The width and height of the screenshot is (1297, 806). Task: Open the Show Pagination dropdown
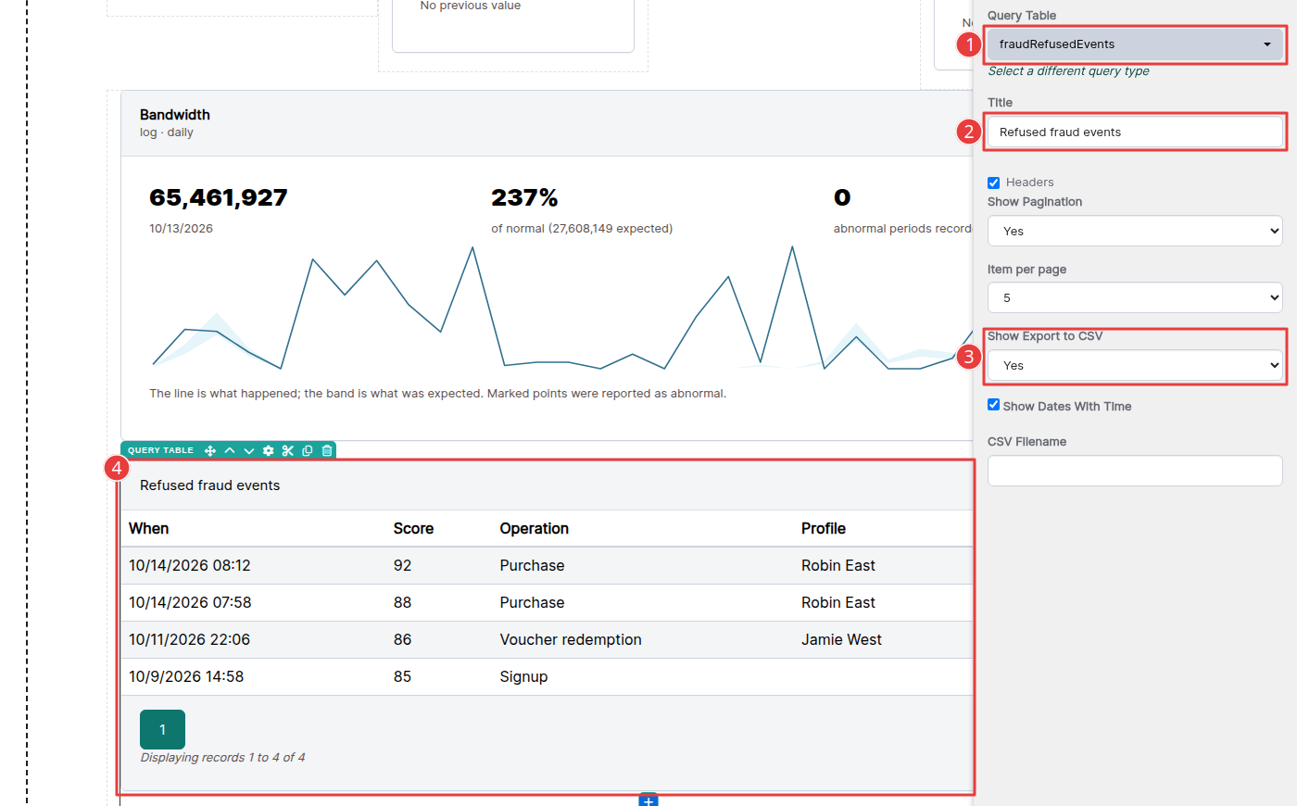[x=1135, y=231]
